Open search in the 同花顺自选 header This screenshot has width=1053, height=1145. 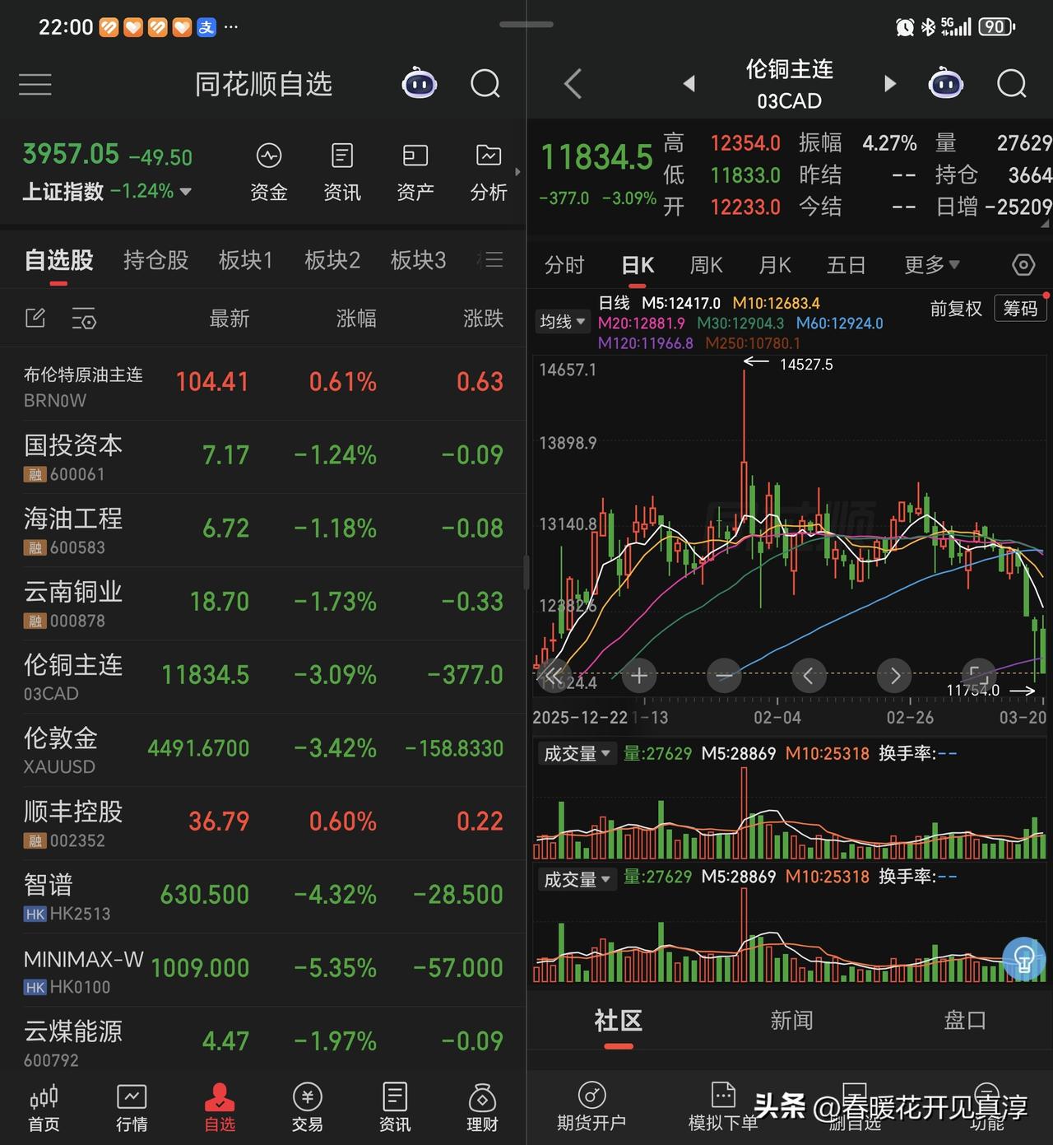[485, 83]
